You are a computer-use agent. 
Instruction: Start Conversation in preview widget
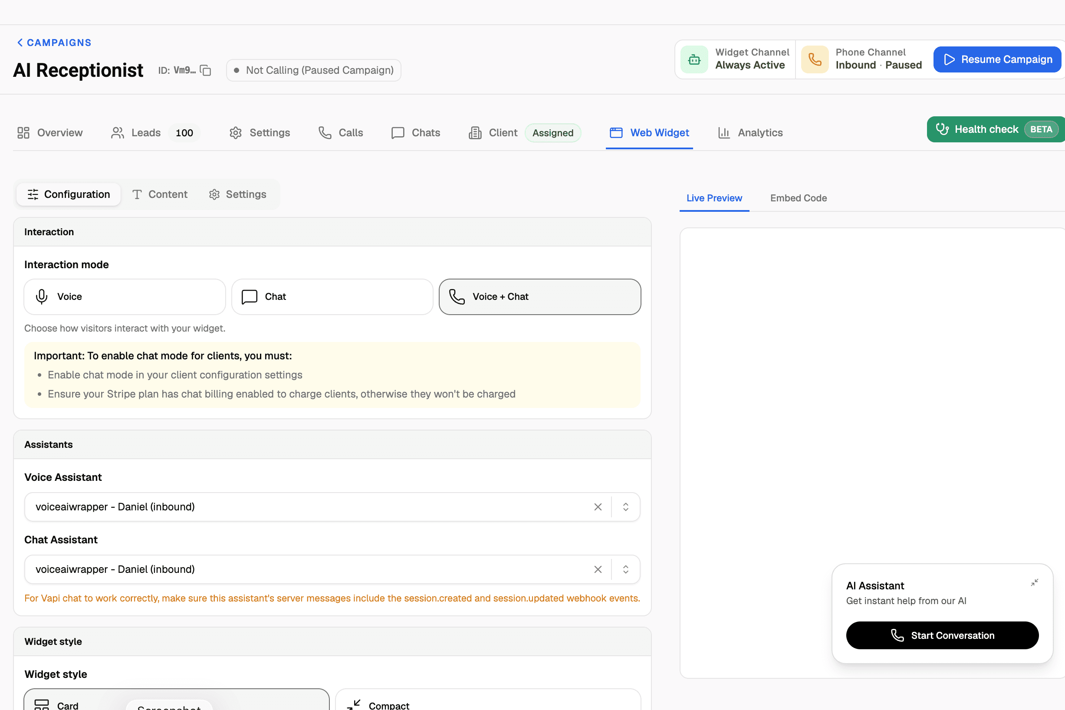click(x=942, y=635)
